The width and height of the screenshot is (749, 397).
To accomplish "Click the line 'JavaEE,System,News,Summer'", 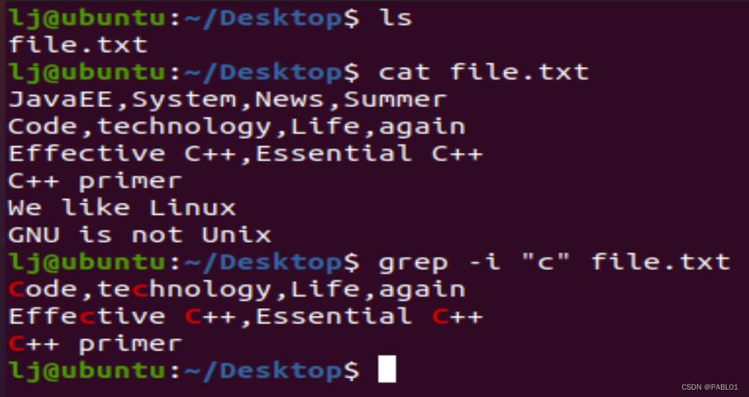I will 227,100.
